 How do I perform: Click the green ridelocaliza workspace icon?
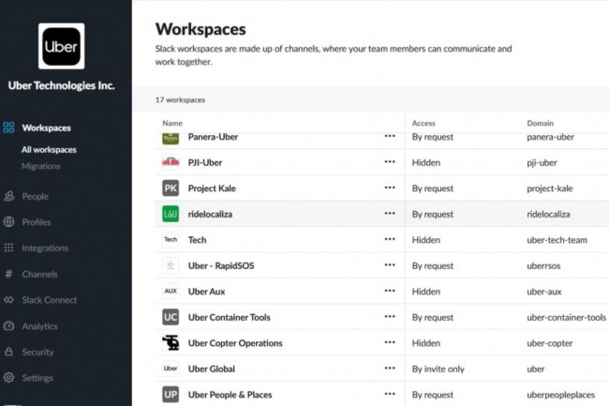pos(171,214)
